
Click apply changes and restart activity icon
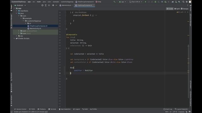click(149, 2)
